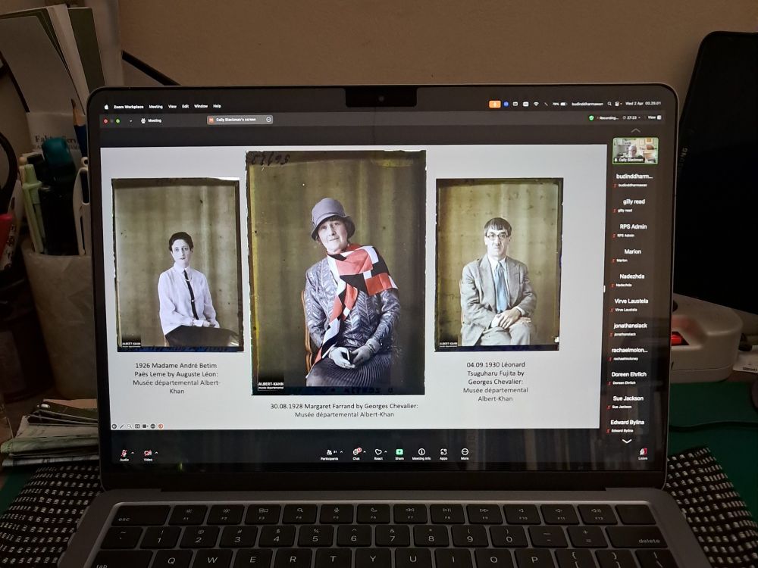Open the Window menu

(x=201, y=106)
